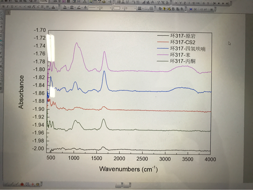Toggle bold text formatting
Screen dimensions: 253x190
3,7
